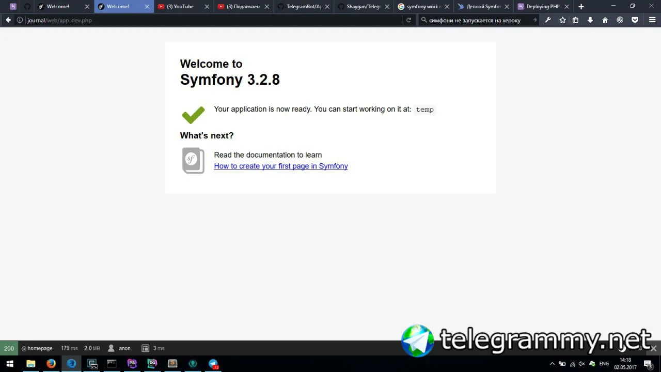
Task: Reload the current page
Action: tap(408, 20)
